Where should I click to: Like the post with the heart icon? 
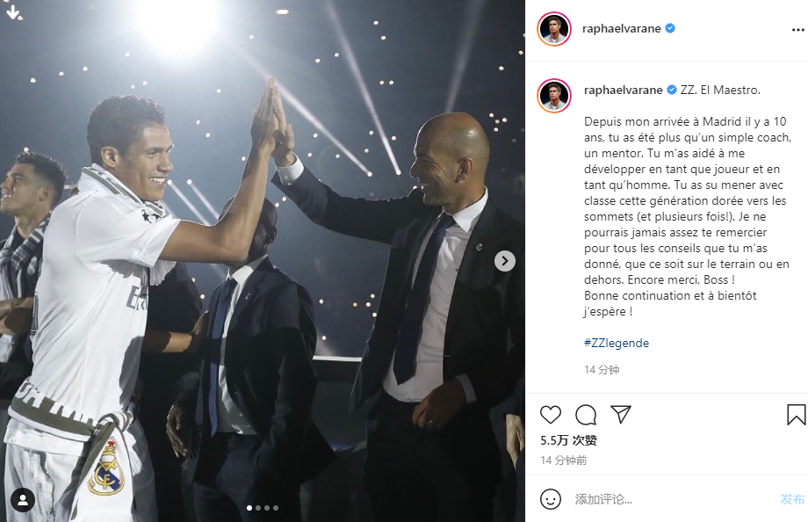click(x=551, y=414)
